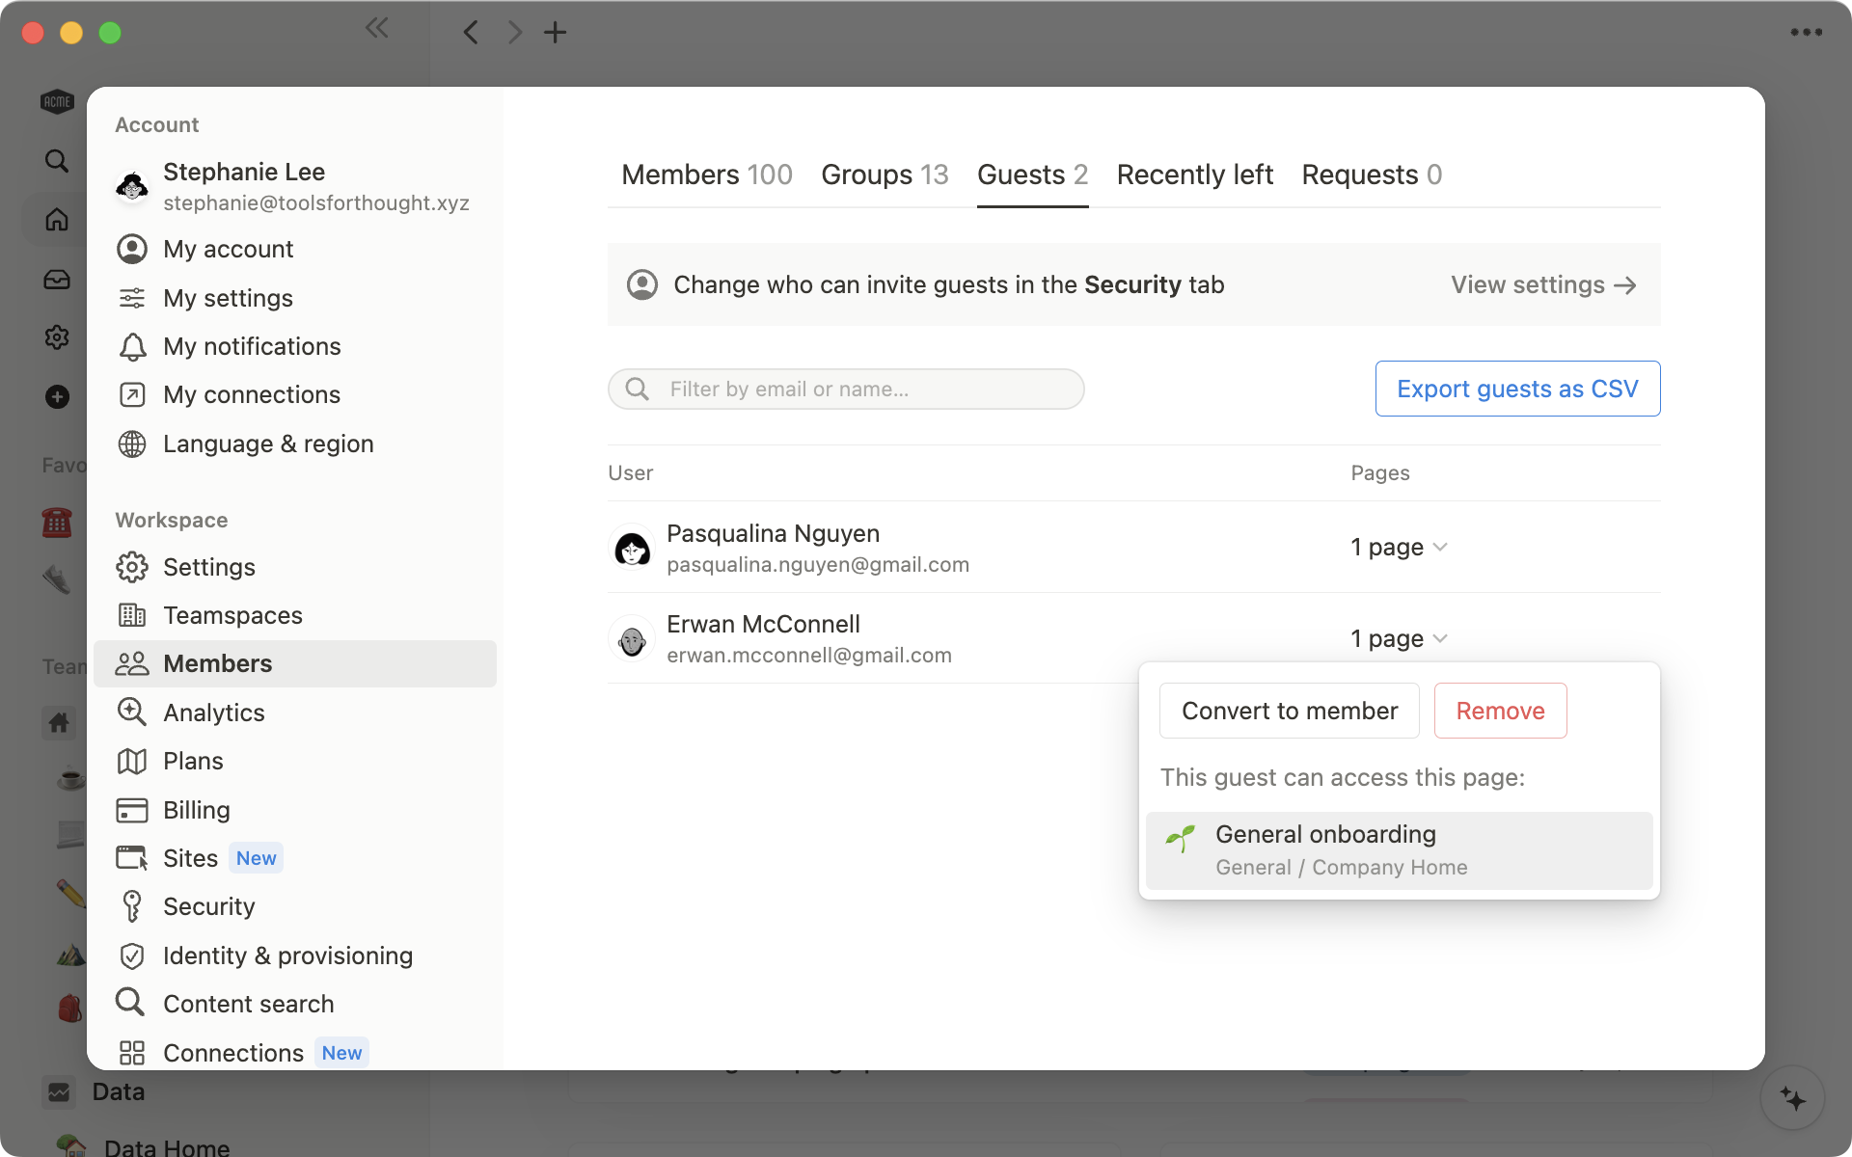Click the My connections icon
1852x1157 pixels.
(132, 394)
